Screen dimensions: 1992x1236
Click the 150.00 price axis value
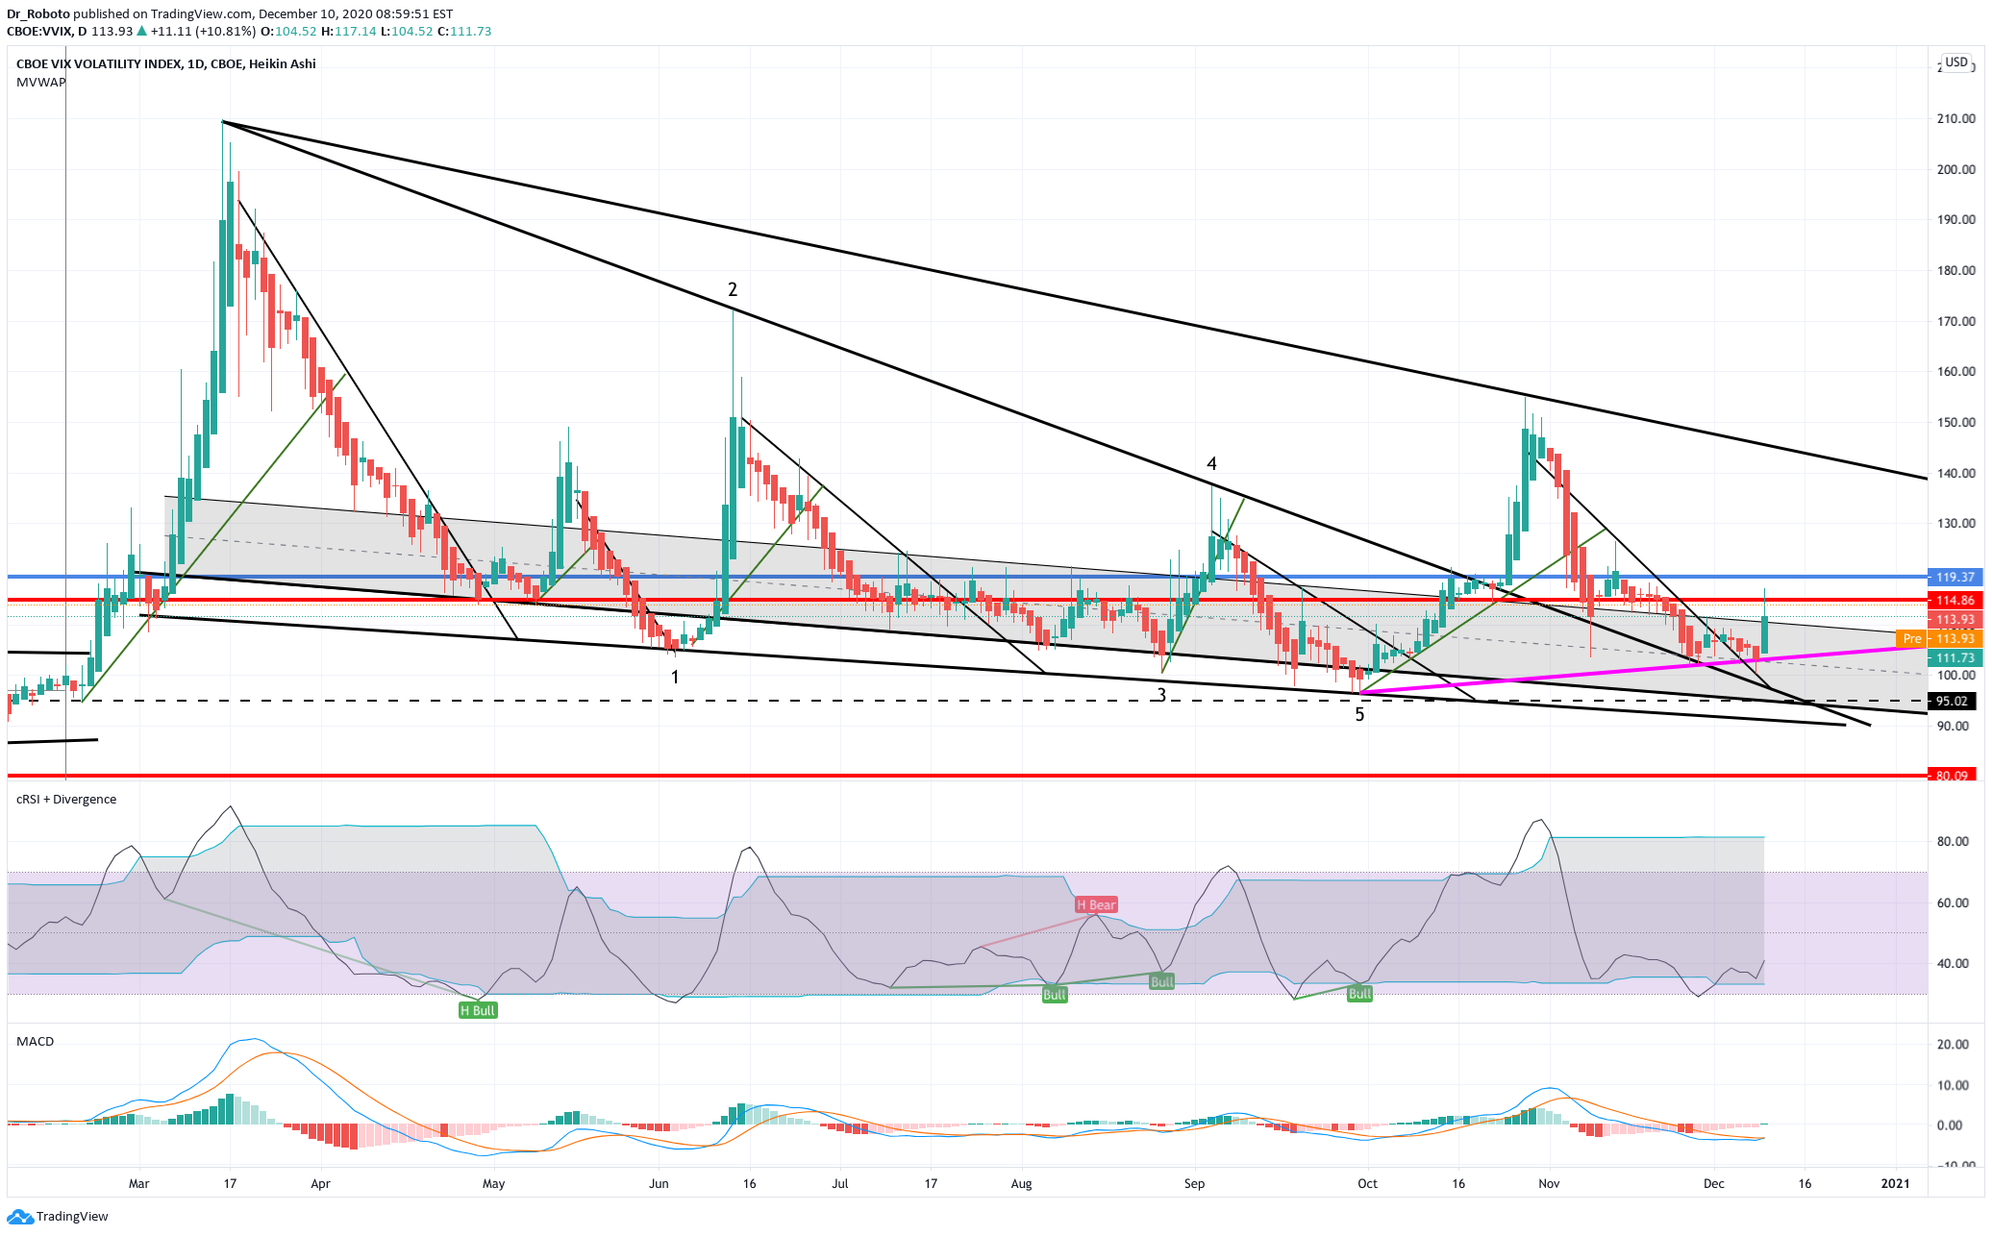pos(1956,423)
